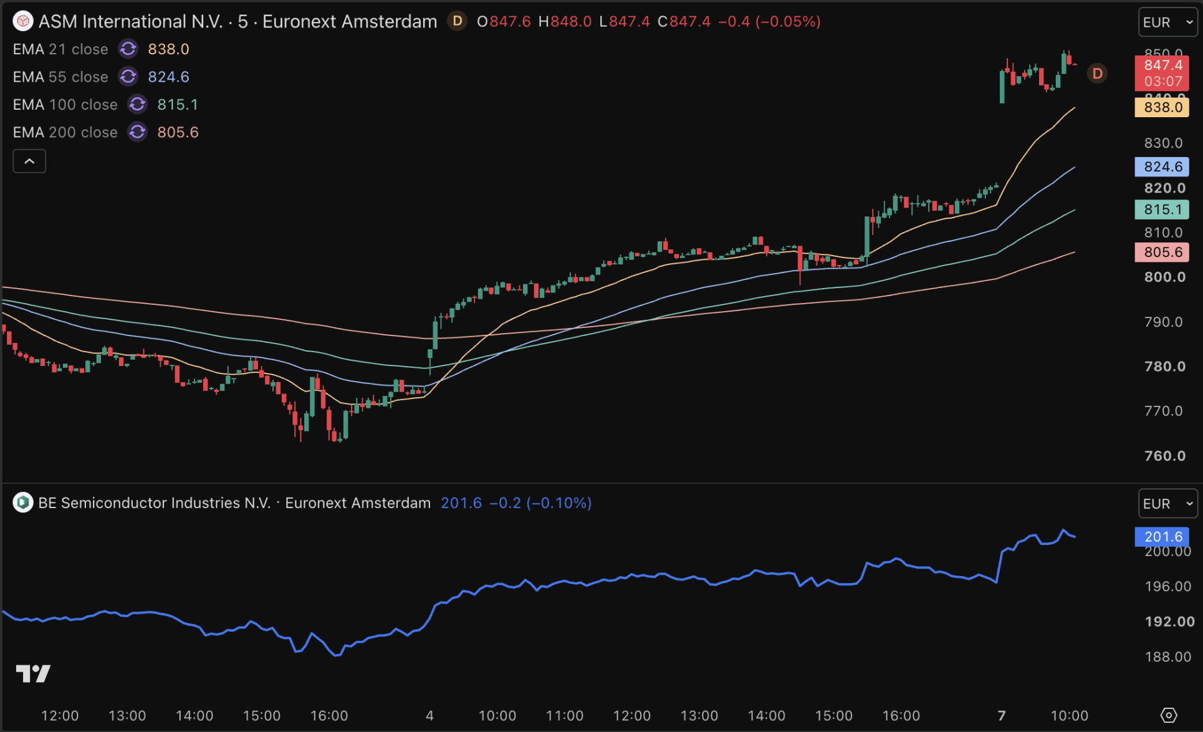Click the blue 201.6 price axis label

coord(1162,536)
